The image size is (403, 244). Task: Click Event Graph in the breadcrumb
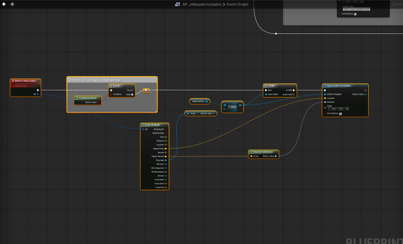click(x=238, y=4)
